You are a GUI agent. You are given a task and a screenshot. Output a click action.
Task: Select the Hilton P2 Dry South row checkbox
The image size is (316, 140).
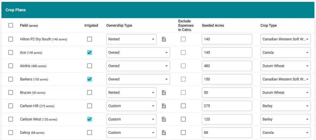(x=11, y=39)
